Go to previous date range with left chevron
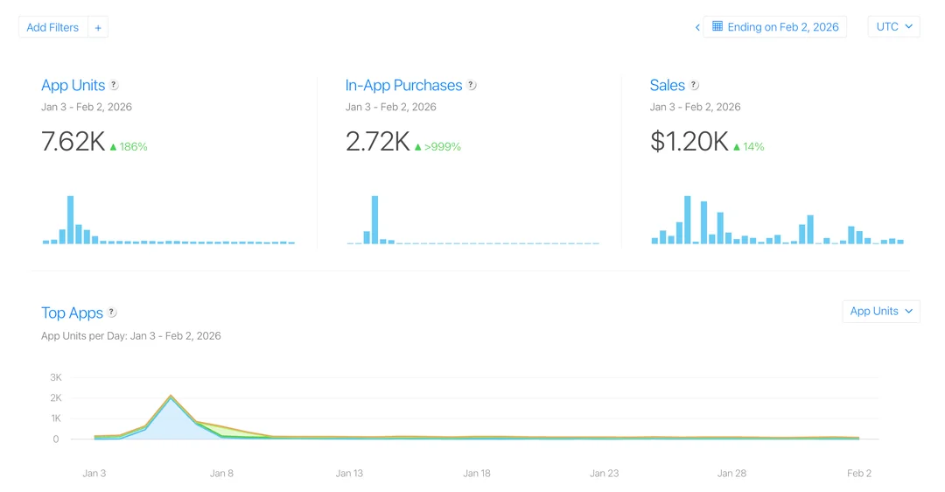The image size is (945, 492). point(697,27)
